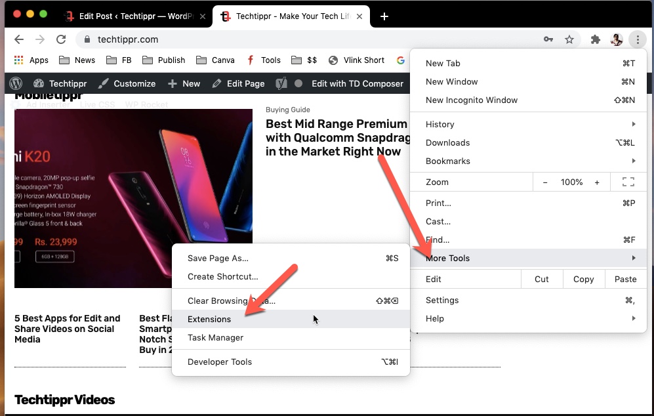Bookmark this page with the star icon
Viewport: 654px width, 416px height.
tap(569, 39)
